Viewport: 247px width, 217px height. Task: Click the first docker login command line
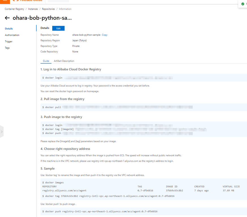point(108,78)
